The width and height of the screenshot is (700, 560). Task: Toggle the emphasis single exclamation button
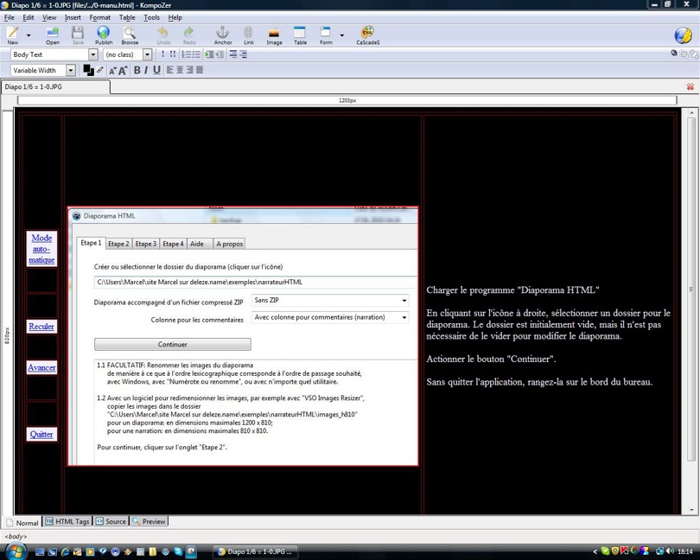(162, 54)
